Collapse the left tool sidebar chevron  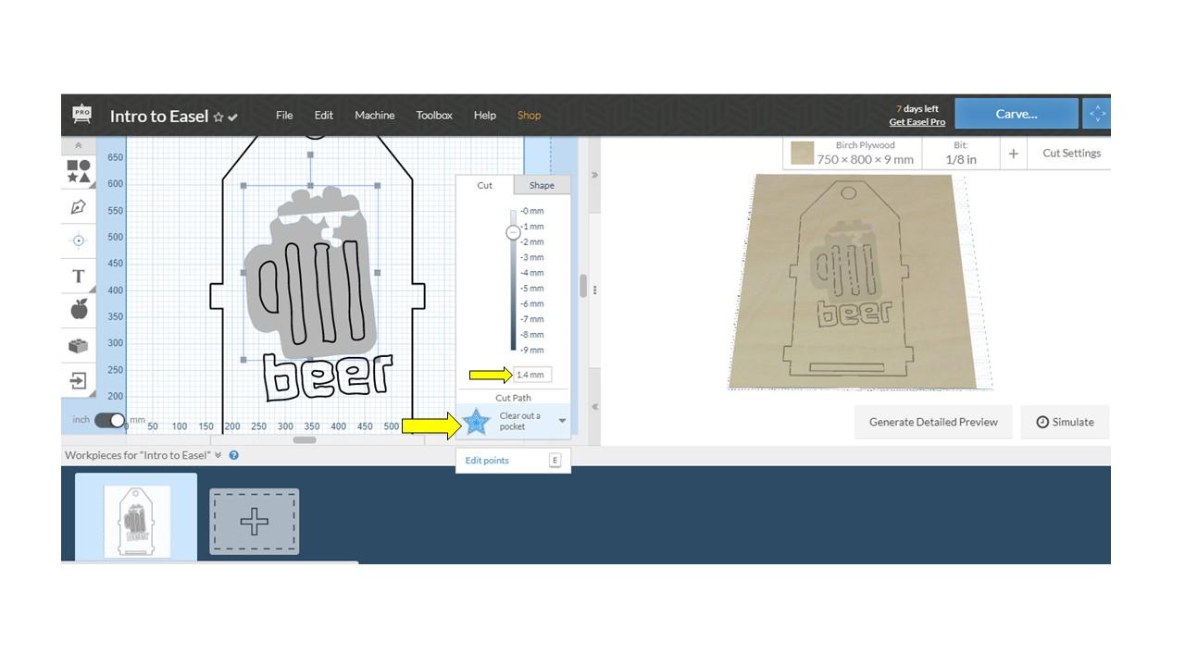coord(79,145)
